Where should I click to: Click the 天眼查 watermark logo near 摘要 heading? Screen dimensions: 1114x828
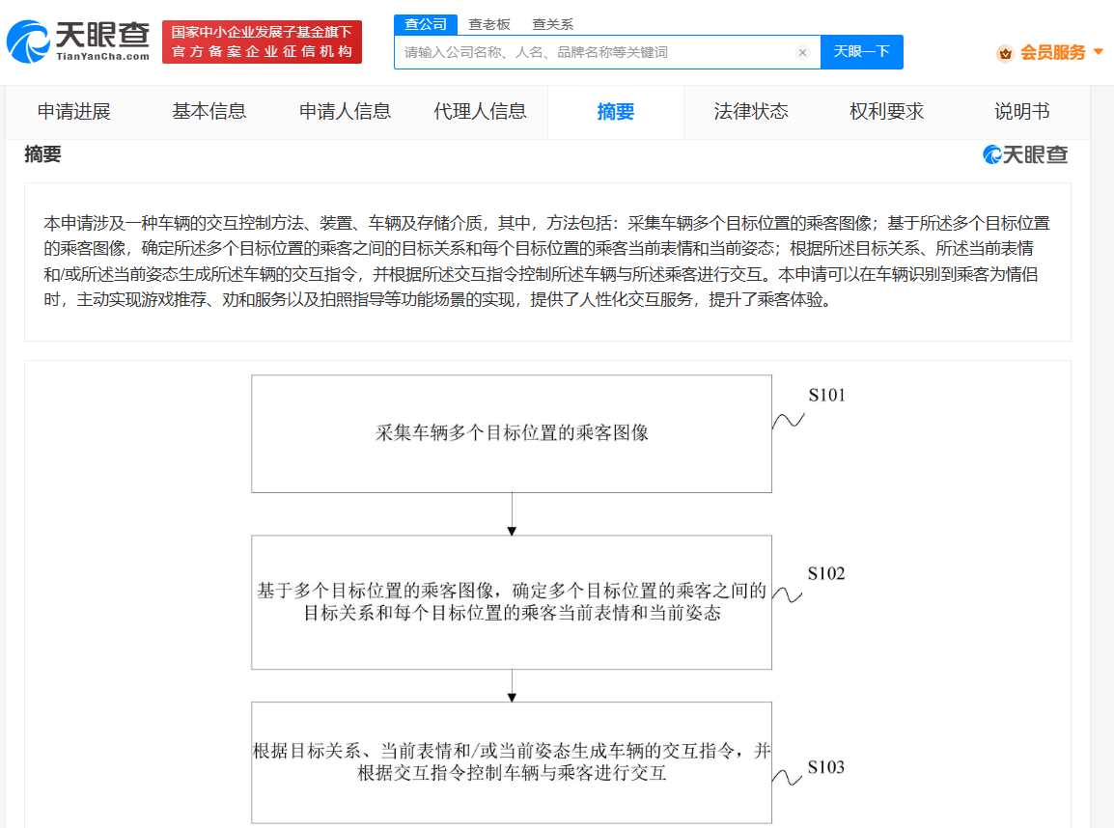click(x=1024, y=154)
